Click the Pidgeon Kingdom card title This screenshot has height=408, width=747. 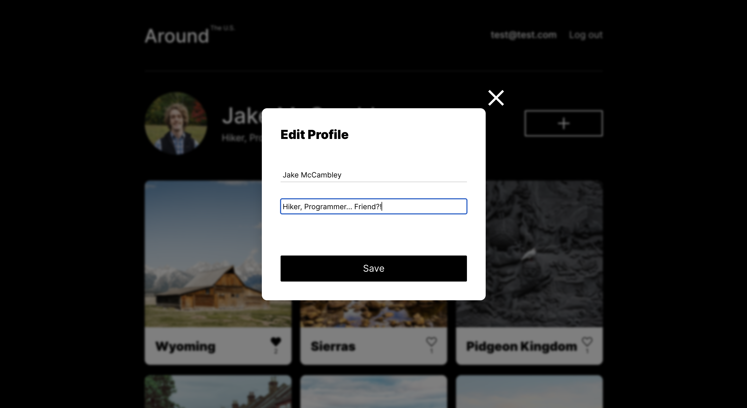[521, 347]
